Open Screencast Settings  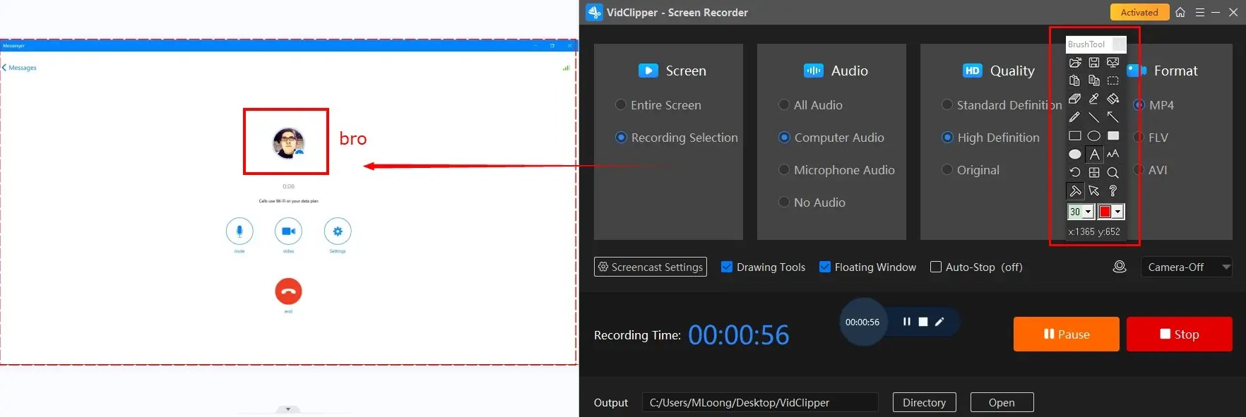651,267
